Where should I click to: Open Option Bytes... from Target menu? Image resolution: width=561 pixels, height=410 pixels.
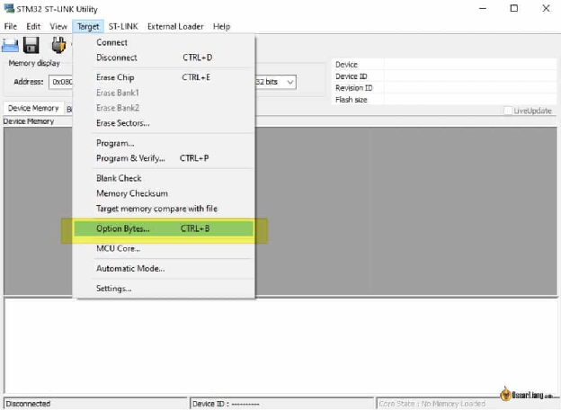[164, 228]
